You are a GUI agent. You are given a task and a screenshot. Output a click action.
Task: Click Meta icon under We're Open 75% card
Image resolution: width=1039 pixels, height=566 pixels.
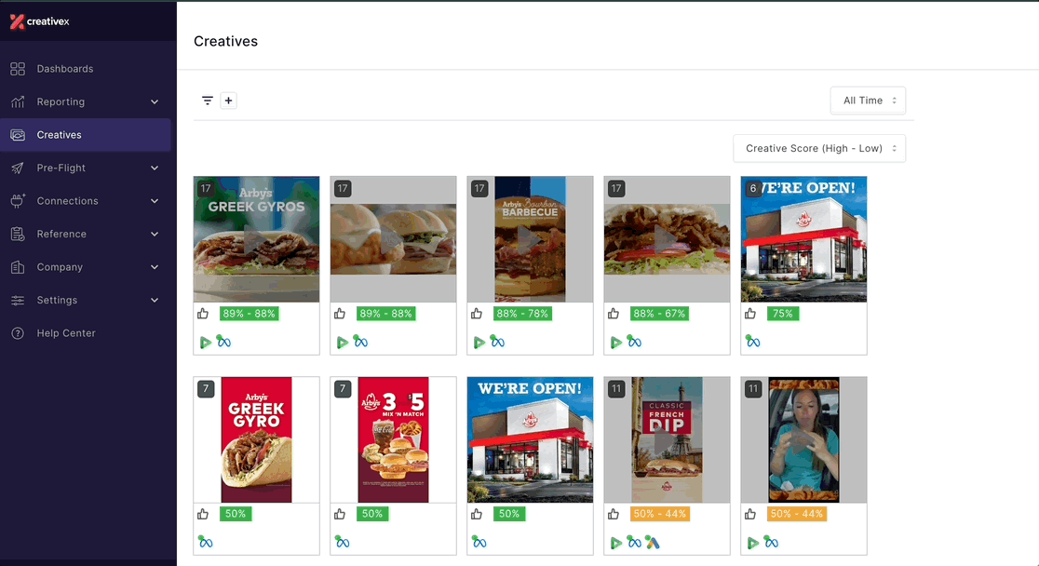click(x=752, y=342)
